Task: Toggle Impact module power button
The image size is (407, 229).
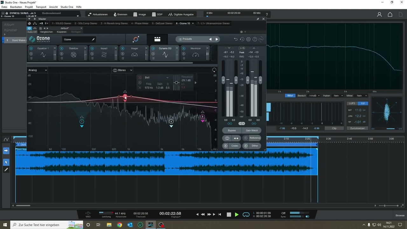Action: point(92,48)
